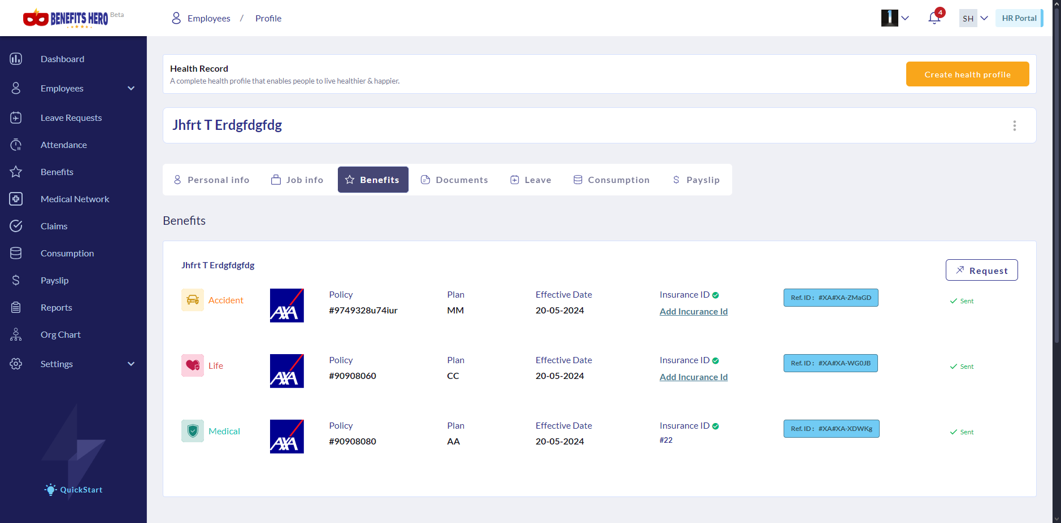
Task: Open the three-dot profile options menu
Action: (1014, 125)
